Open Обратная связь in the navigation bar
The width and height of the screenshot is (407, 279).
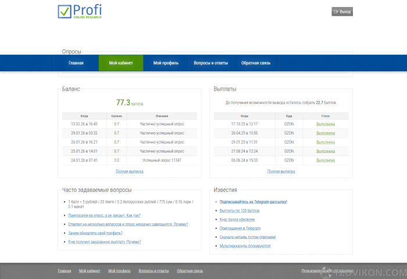[255, 63]
